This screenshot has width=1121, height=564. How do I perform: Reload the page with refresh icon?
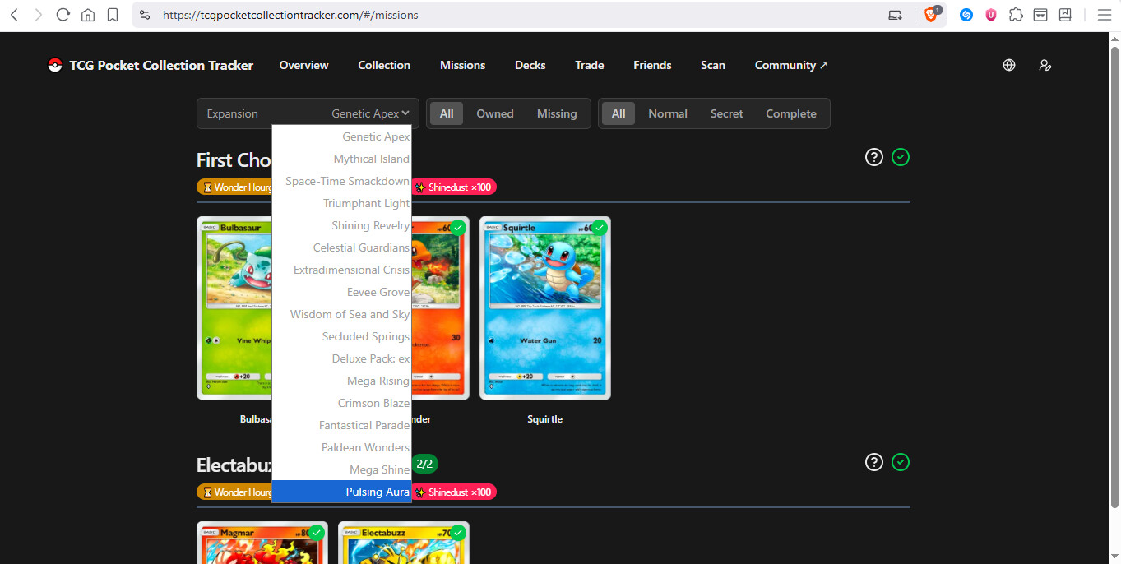[63, 15]
